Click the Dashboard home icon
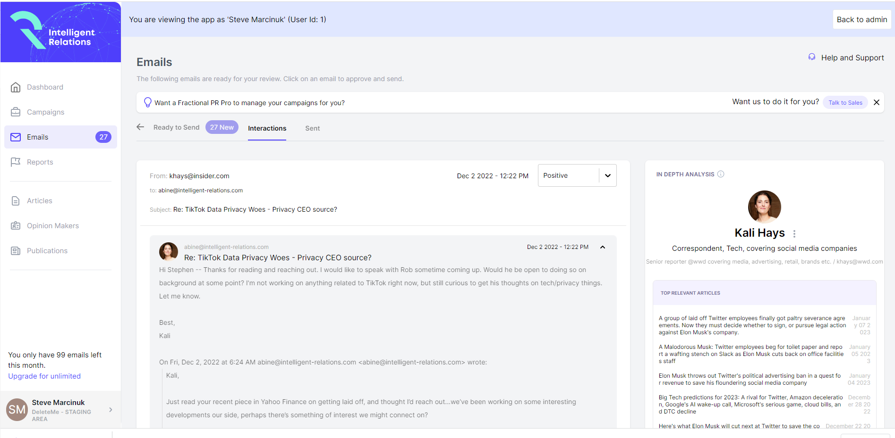 pyautogui.click(x=16, y=87)
